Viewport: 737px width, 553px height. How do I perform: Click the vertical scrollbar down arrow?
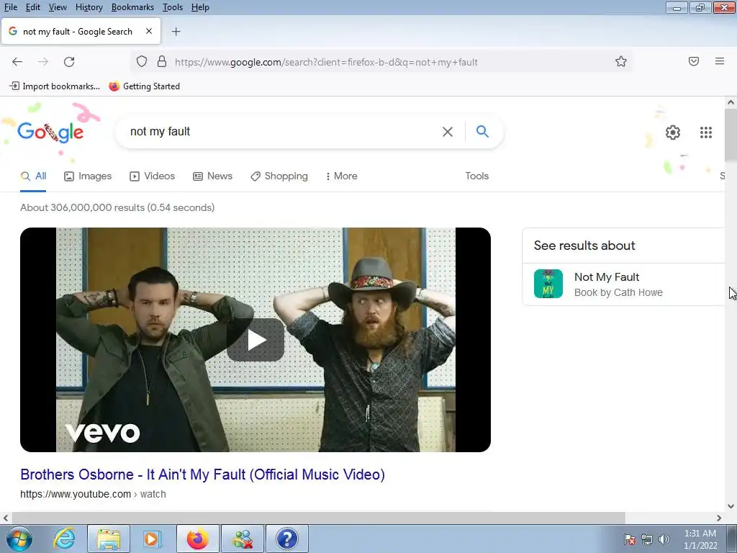coord(731,506)
